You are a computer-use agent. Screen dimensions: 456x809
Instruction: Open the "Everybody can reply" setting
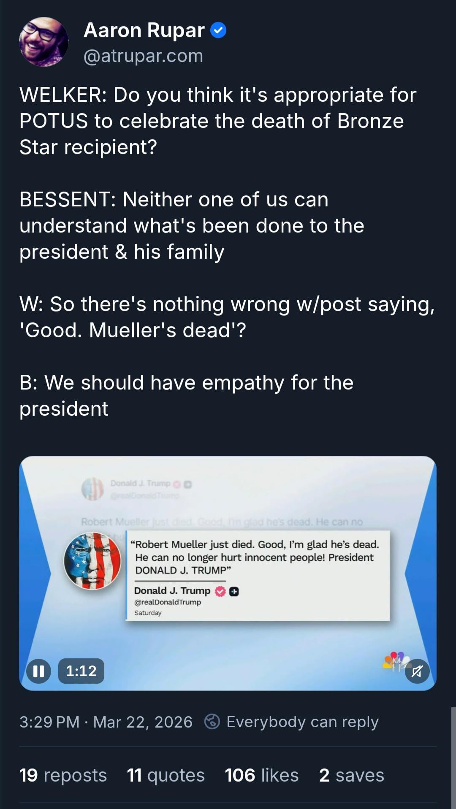(302, 722)
